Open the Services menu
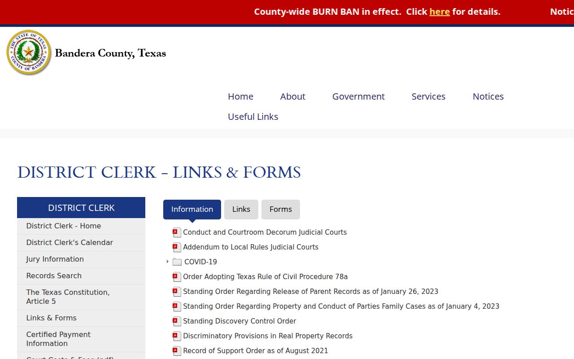This screenshot has height=359, width=574. pos(429,96)
